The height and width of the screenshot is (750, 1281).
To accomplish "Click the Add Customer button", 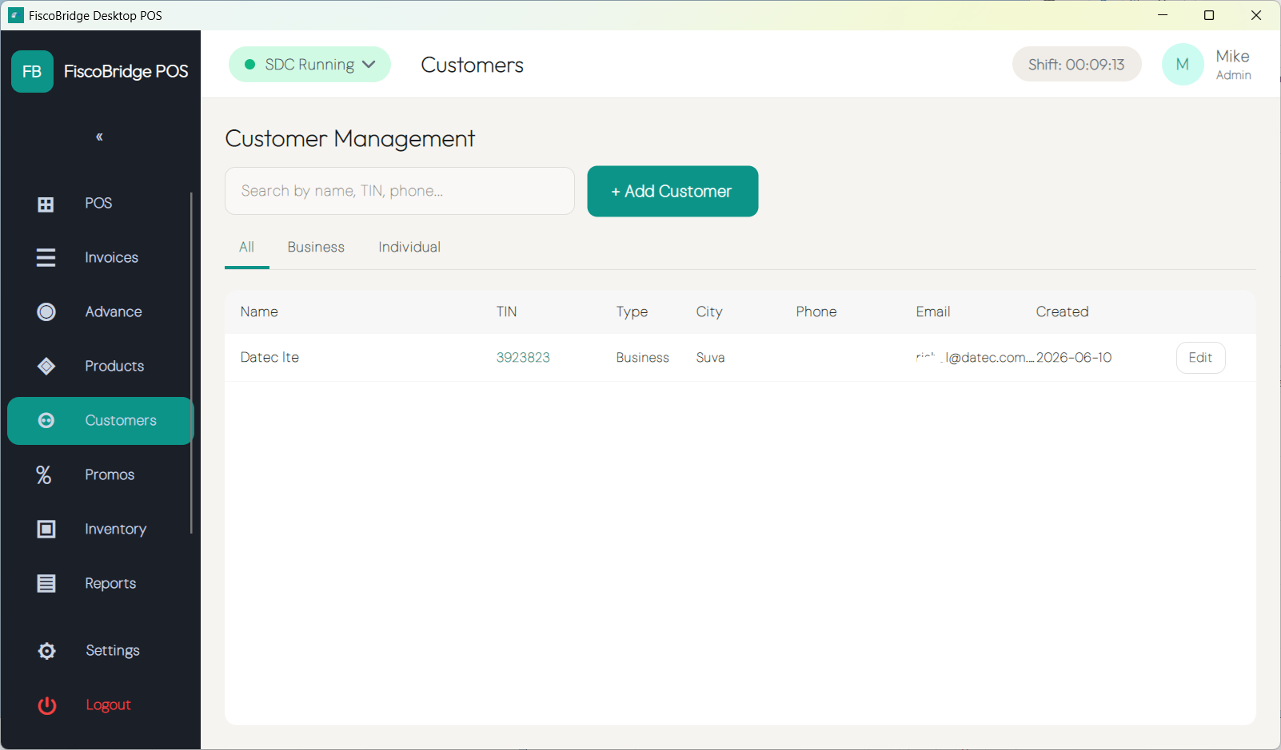I will (x=672, y=191).
